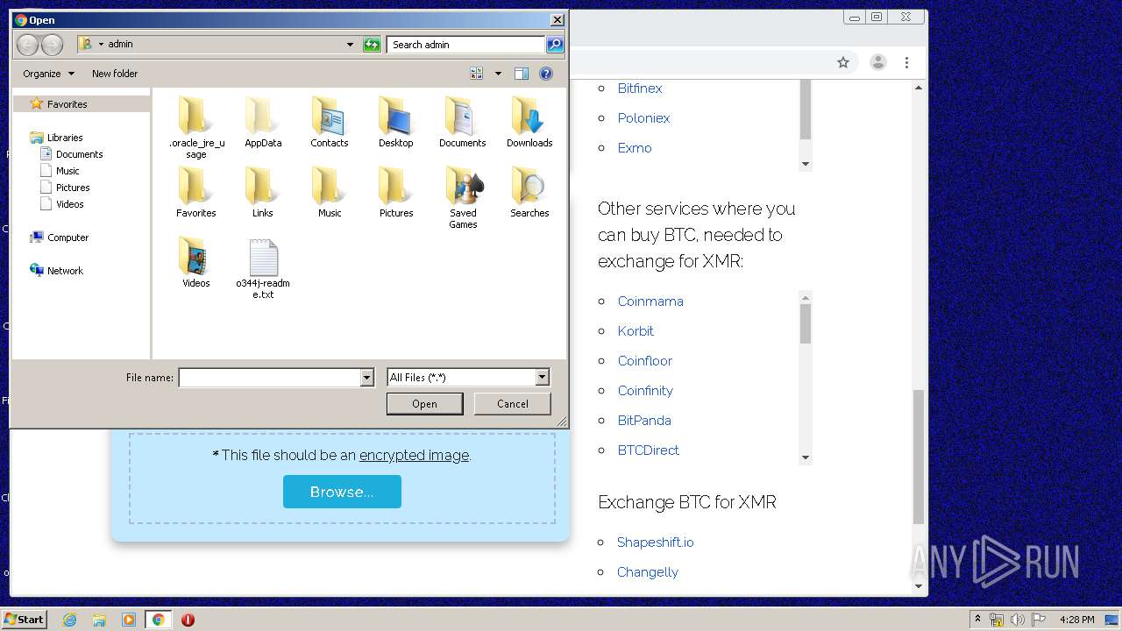Follow the Poloniex link

click(643, 118)
